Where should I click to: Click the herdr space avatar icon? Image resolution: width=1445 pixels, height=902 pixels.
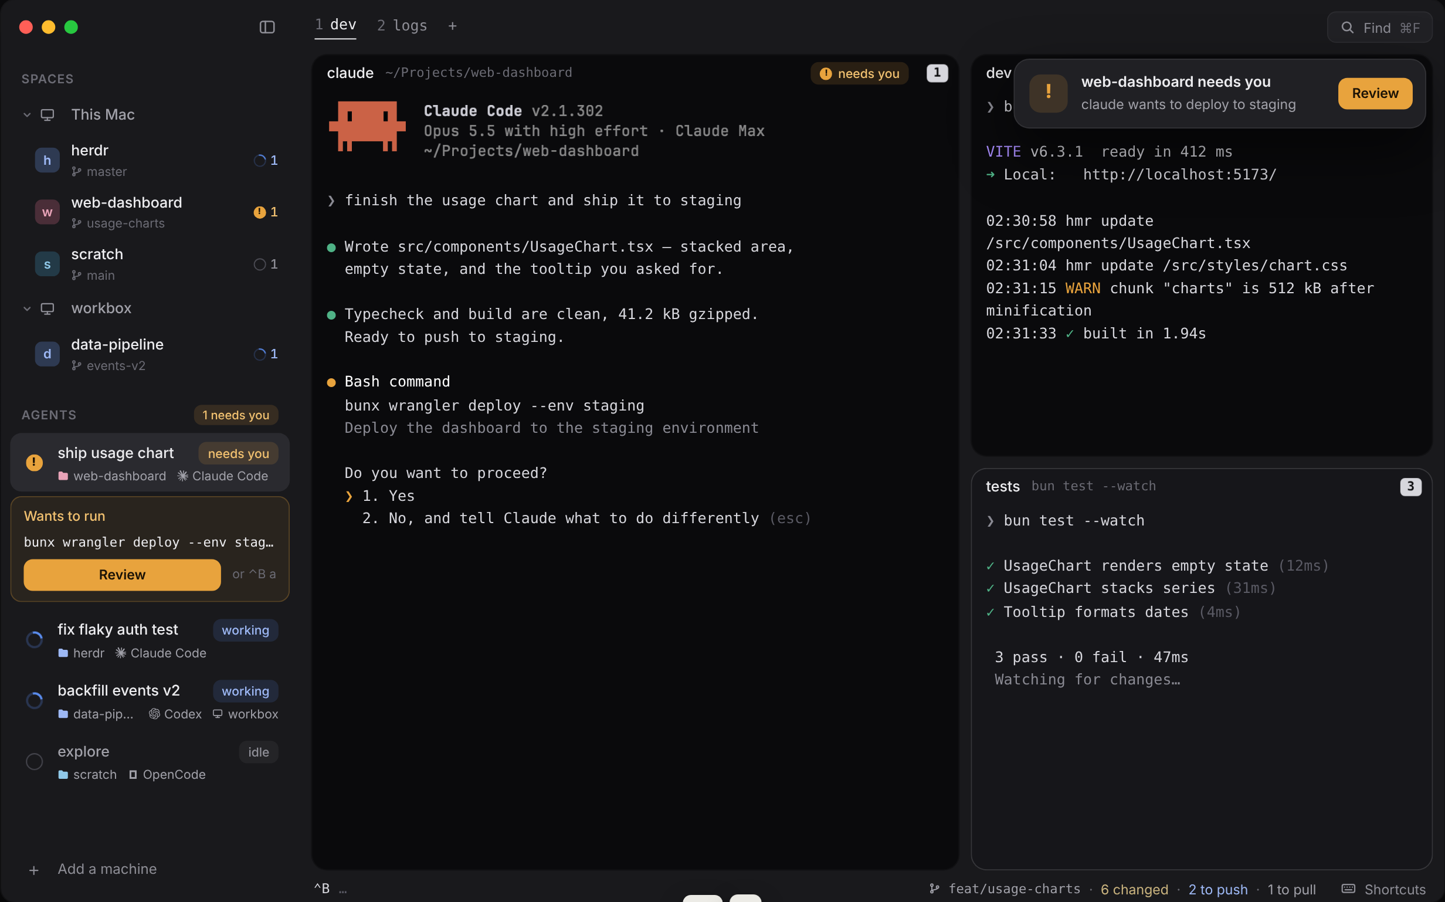pyautogui.click(x=47, y=160)
